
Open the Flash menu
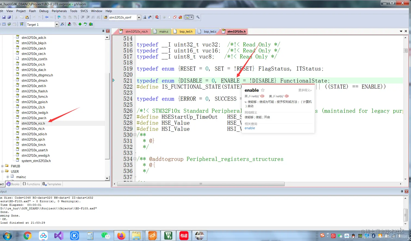click(32, 11)
